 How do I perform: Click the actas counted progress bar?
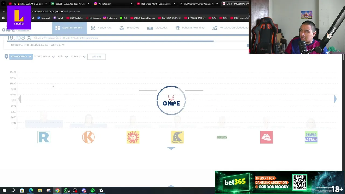coord(110,41)
